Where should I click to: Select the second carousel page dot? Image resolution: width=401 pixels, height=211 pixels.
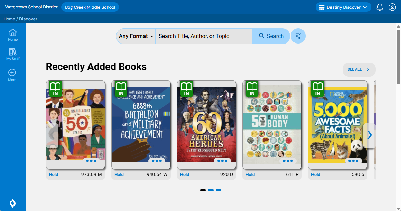tap(211, 190)
